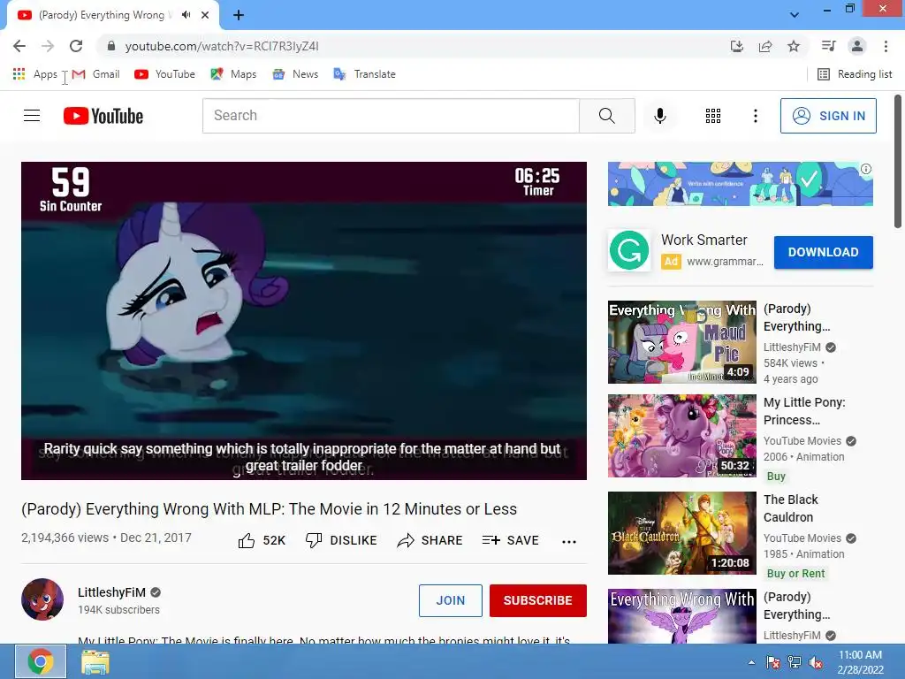Share this page using address bar icon

765,46
